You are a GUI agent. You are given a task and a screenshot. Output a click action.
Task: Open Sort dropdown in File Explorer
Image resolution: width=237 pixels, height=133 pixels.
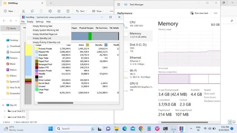[x=81, y=11]
